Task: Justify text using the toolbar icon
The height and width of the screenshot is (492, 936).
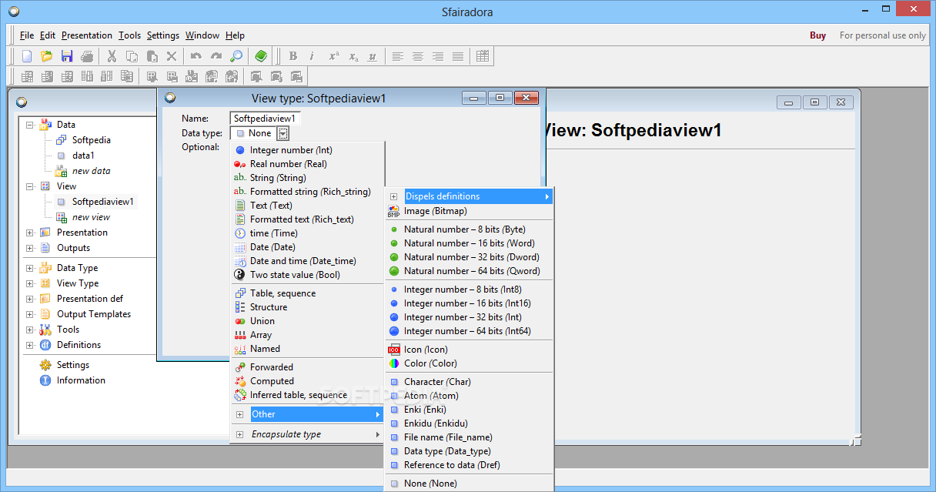Action: point(458,56)
